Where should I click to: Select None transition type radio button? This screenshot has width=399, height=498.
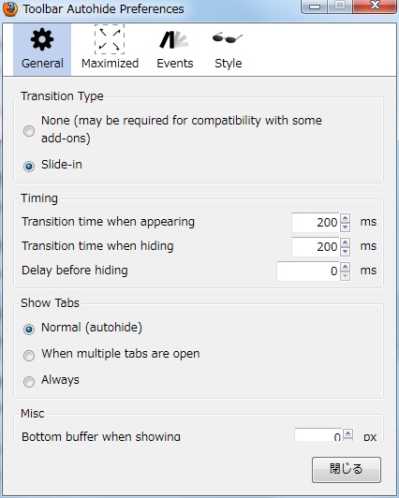(29, 131)
